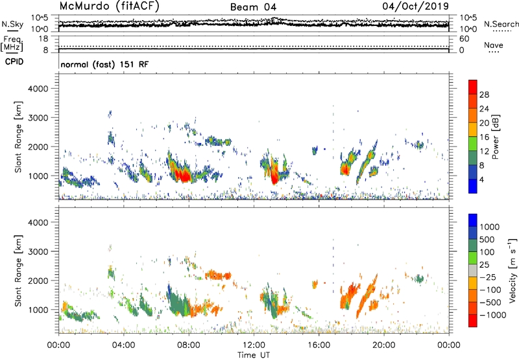519x359 pixels.
Task: Click the 20:00 time axis tick label
Action: tap(384, 345)
